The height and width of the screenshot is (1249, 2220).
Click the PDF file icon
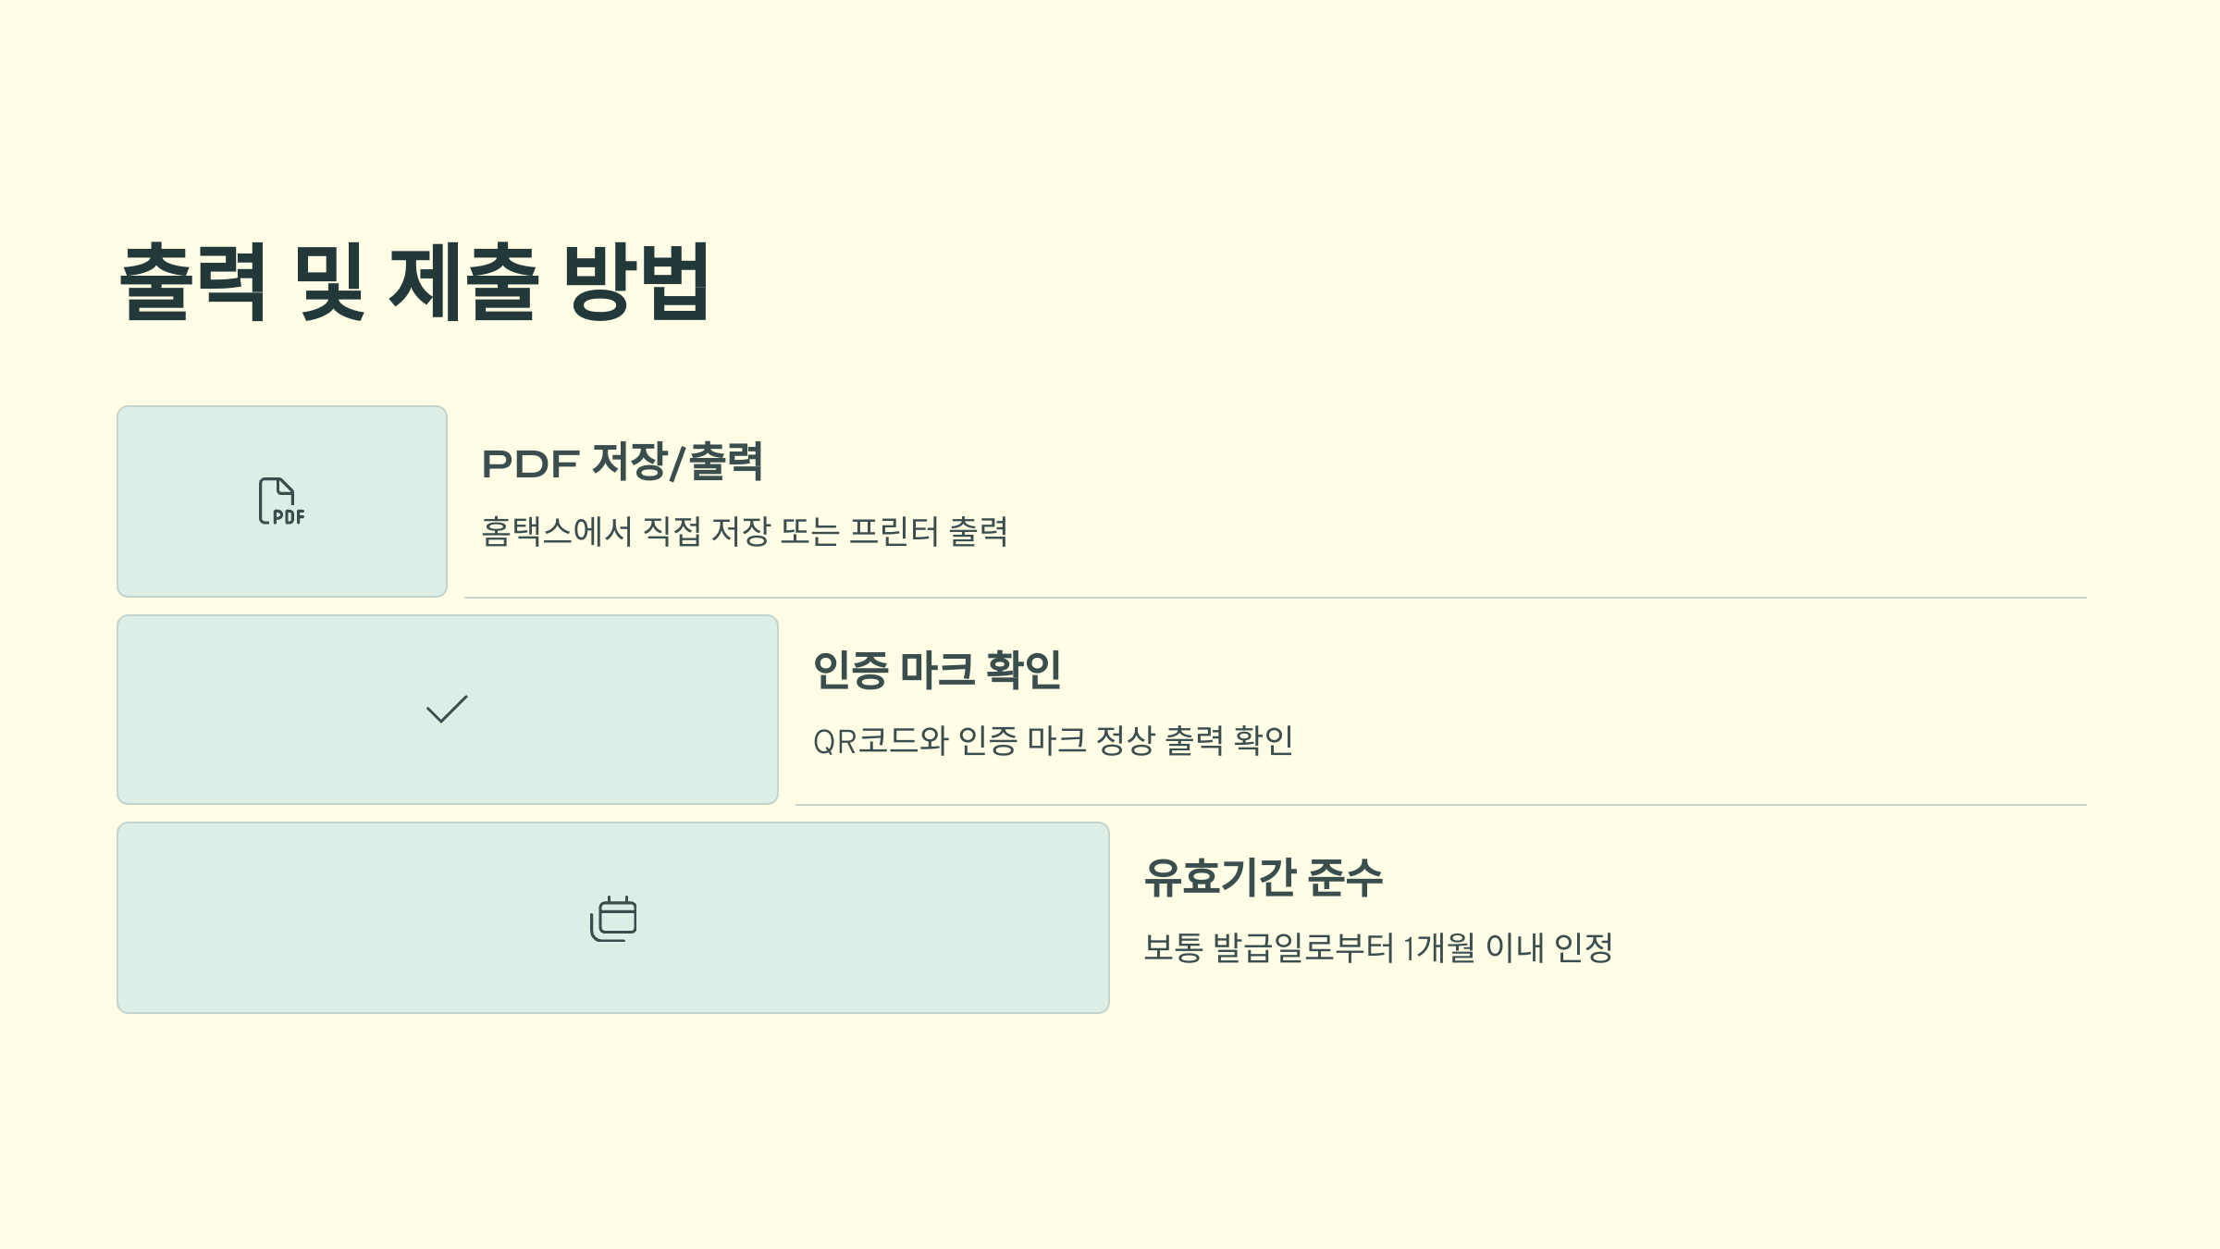click(282, 501)
